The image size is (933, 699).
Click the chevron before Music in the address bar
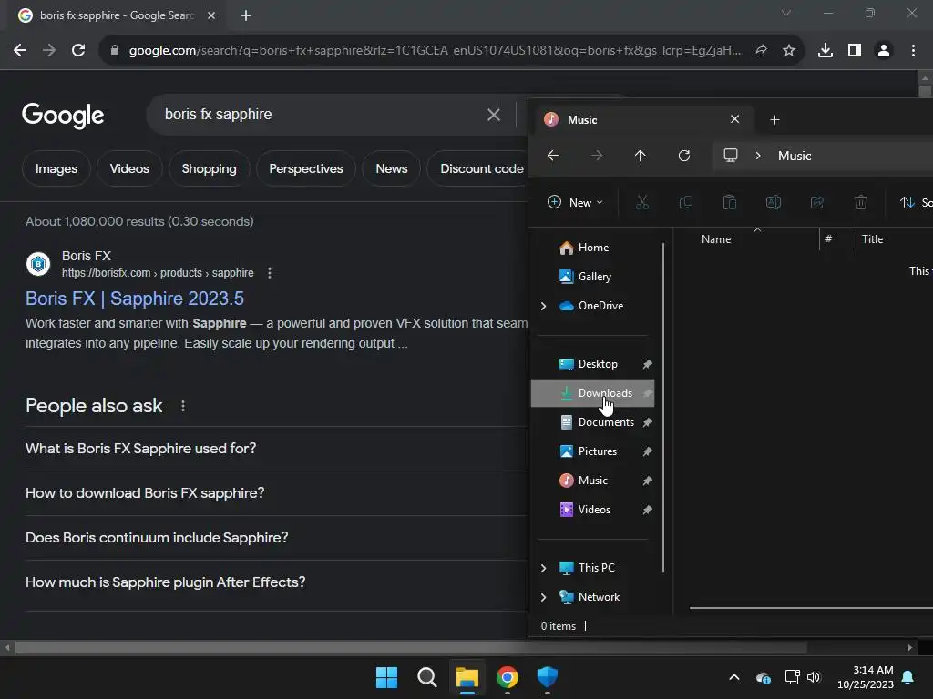click(758, 156)
